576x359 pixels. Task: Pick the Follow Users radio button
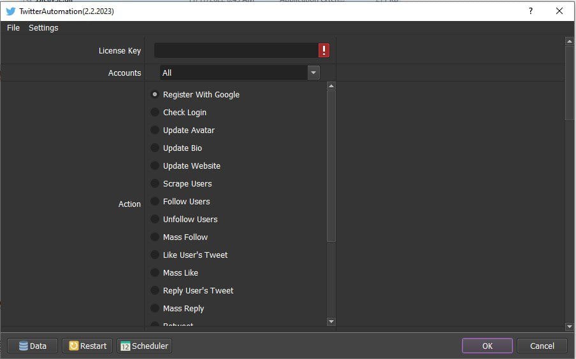(155, 201)
